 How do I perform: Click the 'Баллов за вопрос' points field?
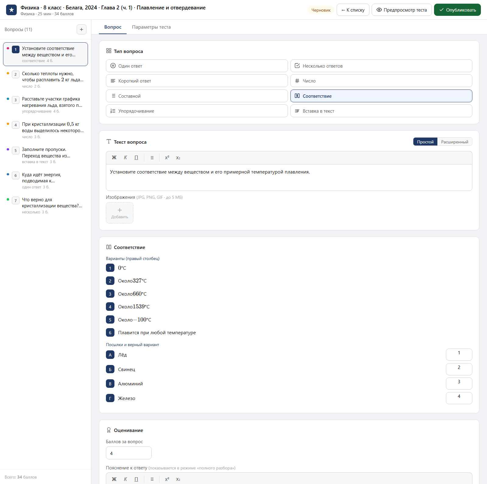pyautogui.click(x=129, y=453)
